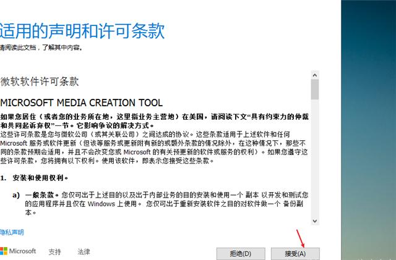Screen dimensions: 396x260
Task: Open the 支持 support link
Action: coord(54,252)
